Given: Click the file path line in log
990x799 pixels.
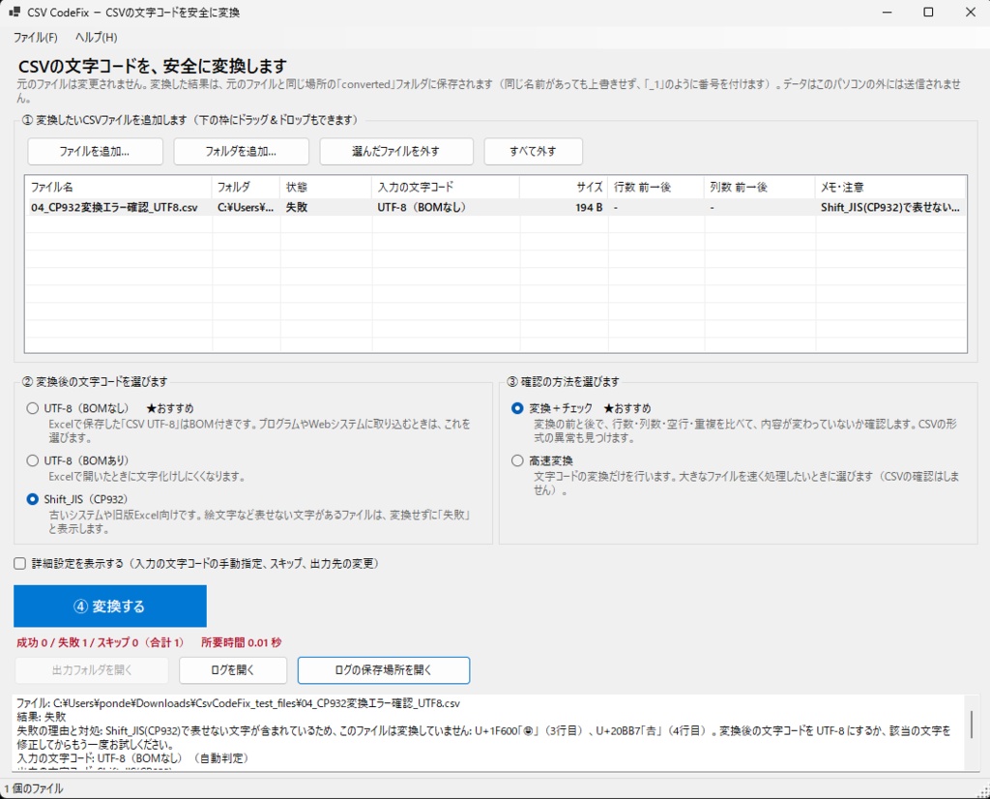Looking at the screenshot, I should (x=238, y=703).
